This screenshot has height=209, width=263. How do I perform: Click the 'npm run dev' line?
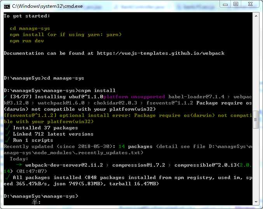(x=27, y=41)
